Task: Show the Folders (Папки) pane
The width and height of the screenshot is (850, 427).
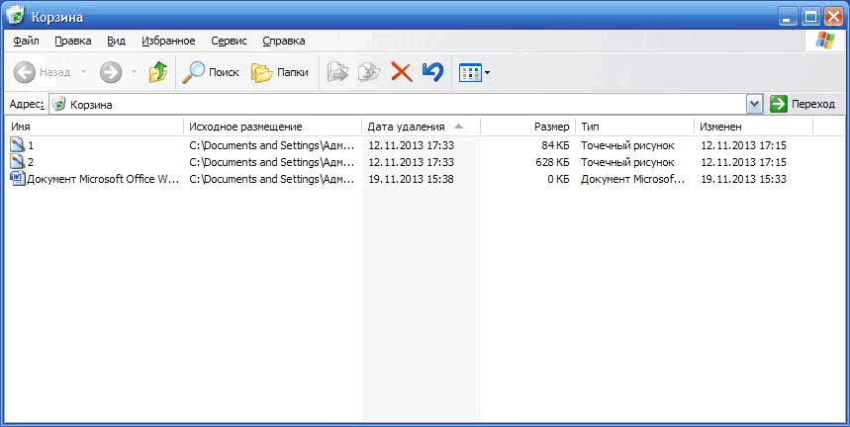Action: 280,72
